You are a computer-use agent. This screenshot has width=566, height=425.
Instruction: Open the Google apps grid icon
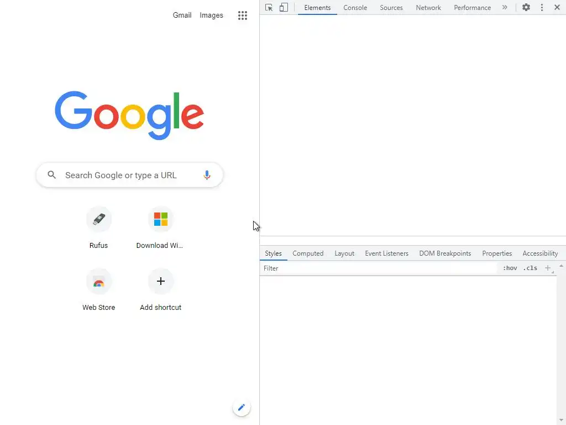243,15
